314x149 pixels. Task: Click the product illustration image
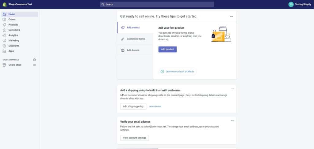[221, 34]
